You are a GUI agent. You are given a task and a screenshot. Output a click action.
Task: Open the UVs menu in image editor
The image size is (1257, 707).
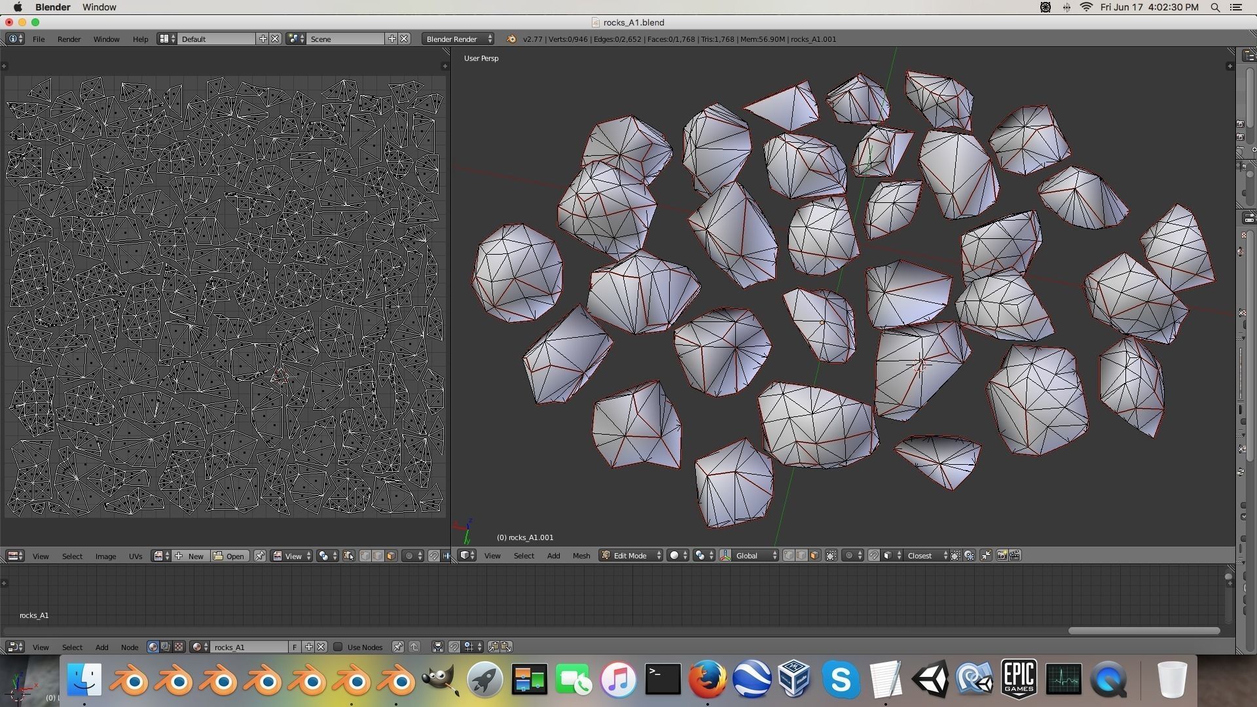[135, 556]
